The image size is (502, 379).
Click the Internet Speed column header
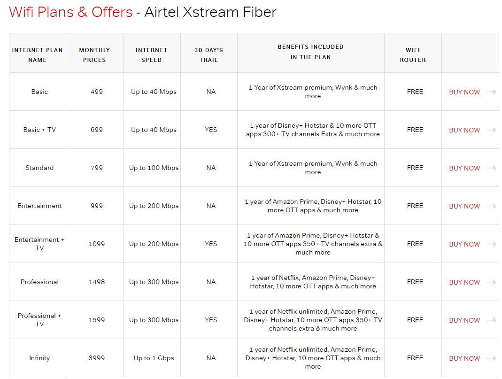(151, 55)
